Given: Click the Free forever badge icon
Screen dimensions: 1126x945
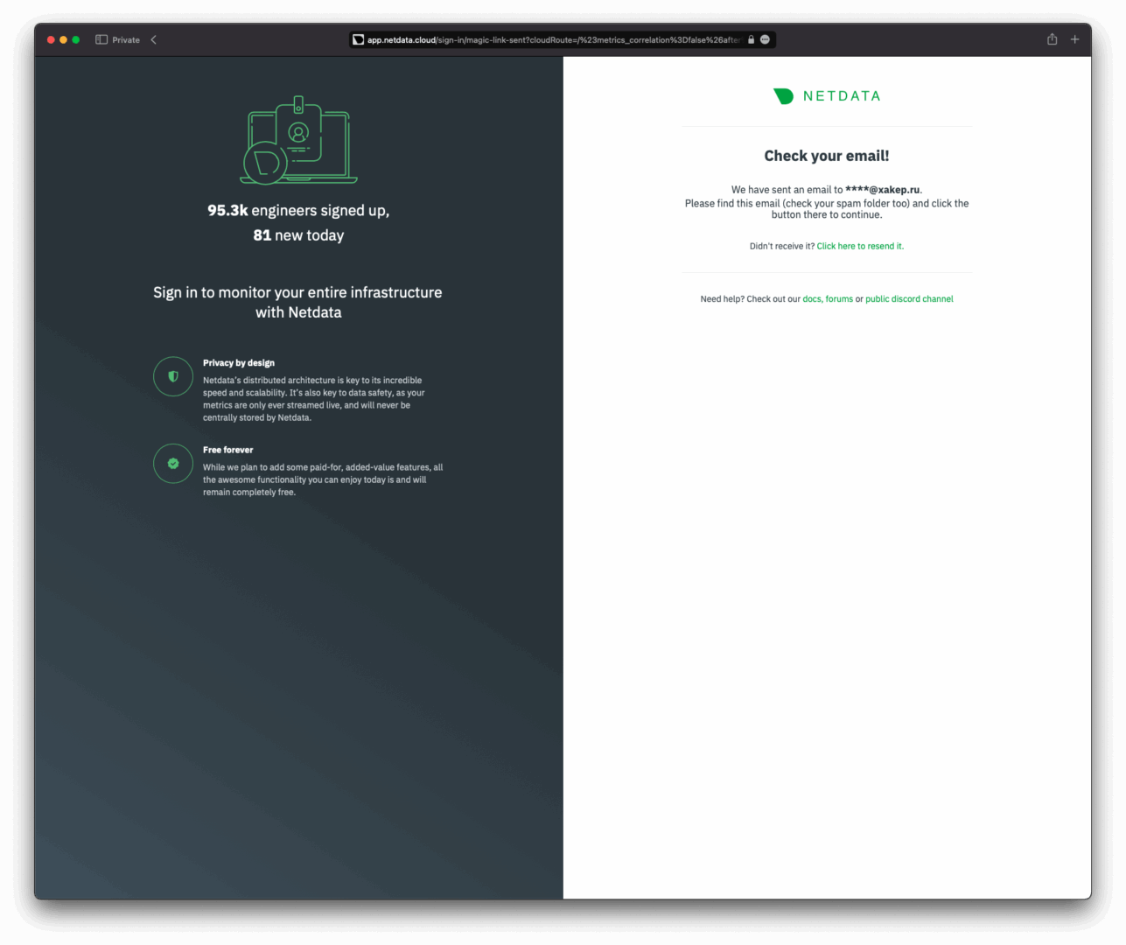Looking at the screenshot, I should [173, 464].
